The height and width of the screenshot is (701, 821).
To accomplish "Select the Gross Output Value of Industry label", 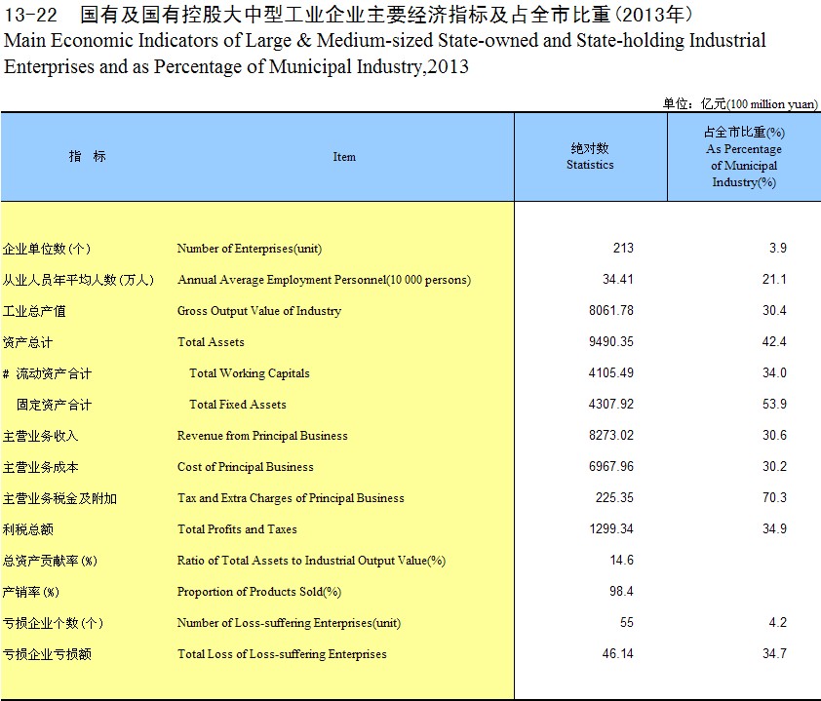I will tap(258, 311).
